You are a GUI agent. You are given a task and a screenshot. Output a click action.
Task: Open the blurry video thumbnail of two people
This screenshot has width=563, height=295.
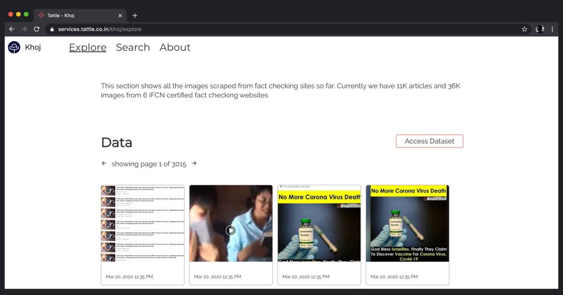tap(231, 223)
